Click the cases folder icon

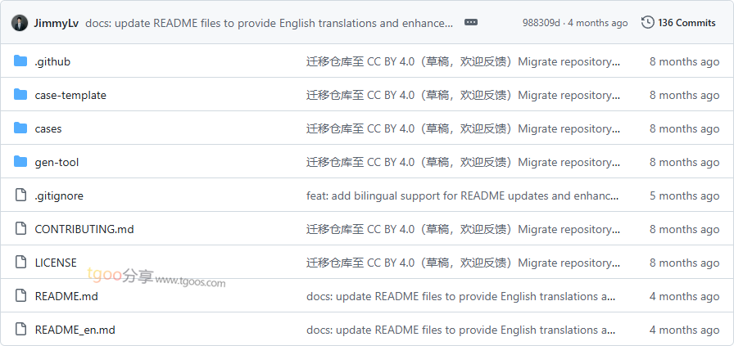tap(20, 128)
